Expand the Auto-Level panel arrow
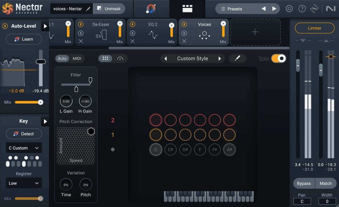The image size is (339, 207). (x=45, y=26)
